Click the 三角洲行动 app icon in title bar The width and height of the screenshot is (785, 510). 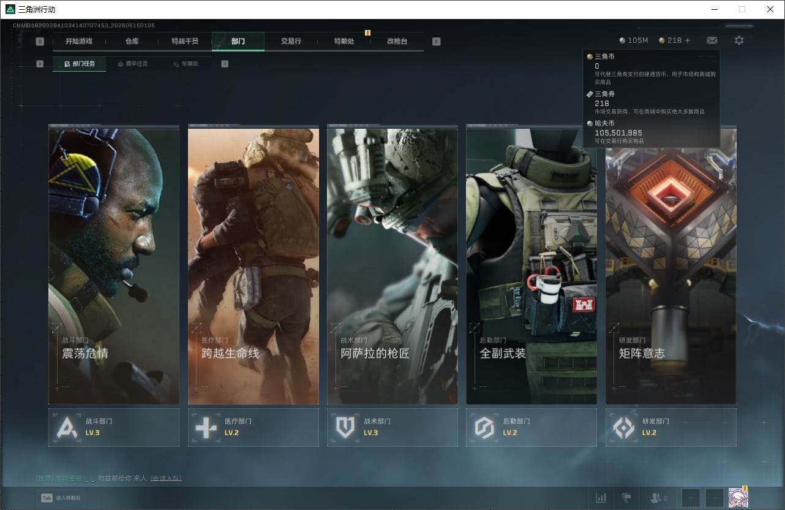pos(10,9)
